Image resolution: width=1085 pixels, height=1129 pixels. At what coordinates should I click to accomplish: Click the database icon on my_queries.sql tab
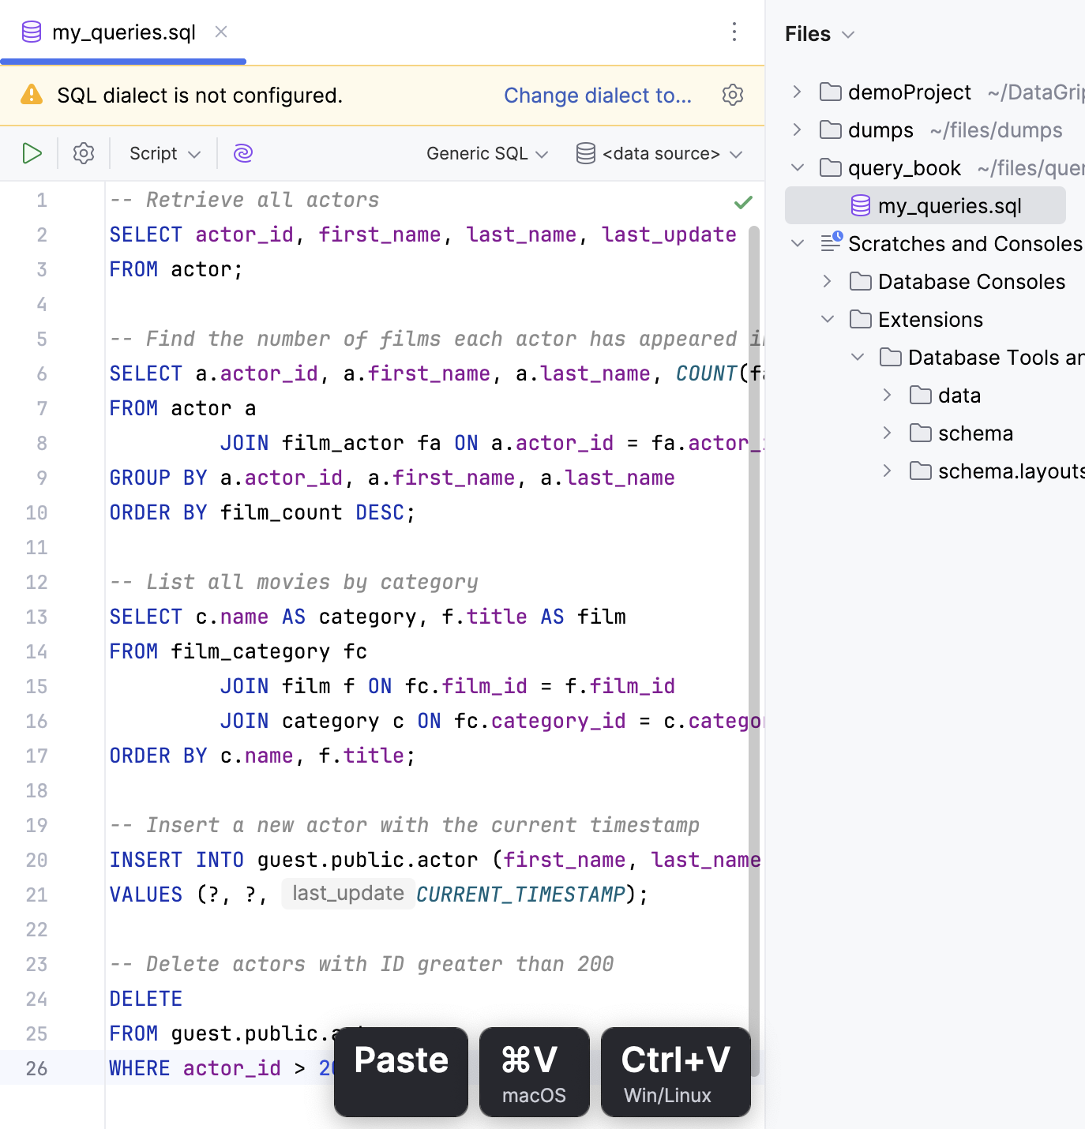tap(32, 32)
